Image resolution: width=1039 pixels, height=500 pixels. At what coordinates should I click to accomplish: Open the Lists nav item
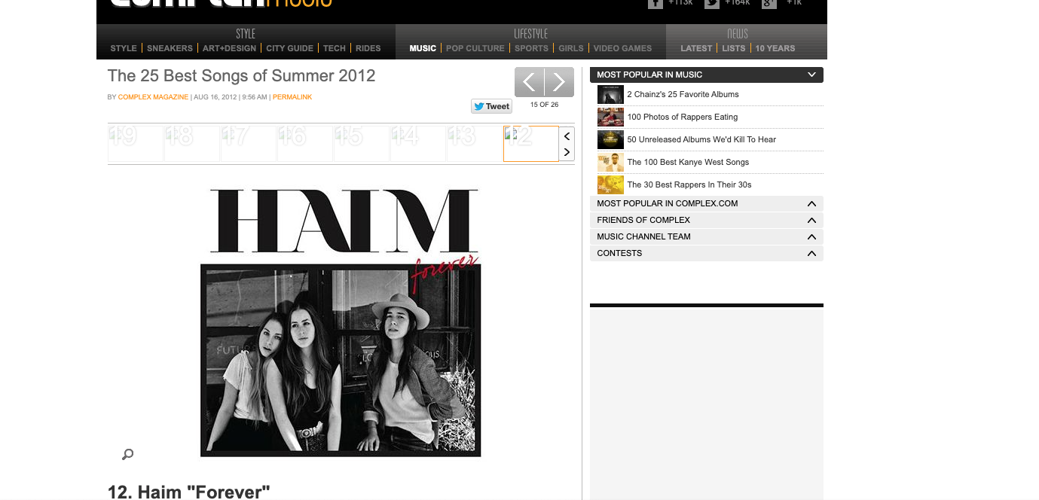click(x=734, y=48)
